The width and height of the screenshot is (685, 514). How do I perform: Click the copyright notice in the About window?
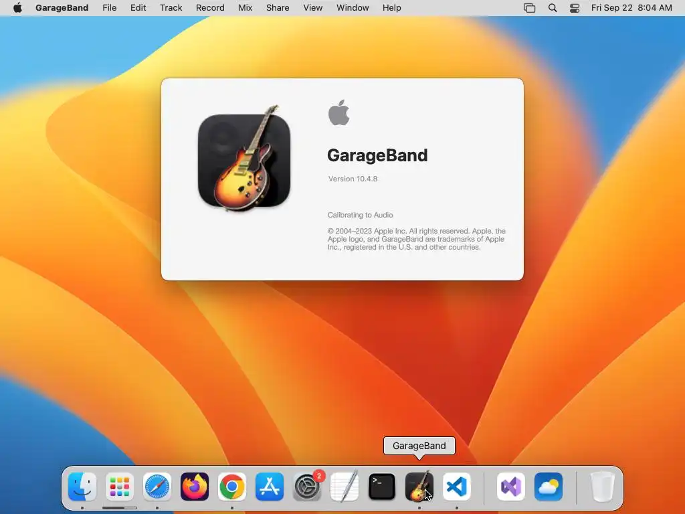tap(416, 239)
